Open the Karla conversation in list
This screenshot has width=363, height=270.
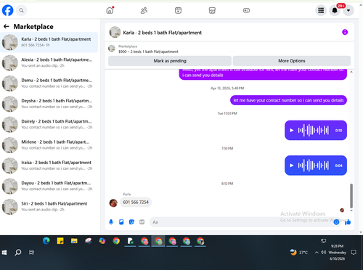[49, 42]
